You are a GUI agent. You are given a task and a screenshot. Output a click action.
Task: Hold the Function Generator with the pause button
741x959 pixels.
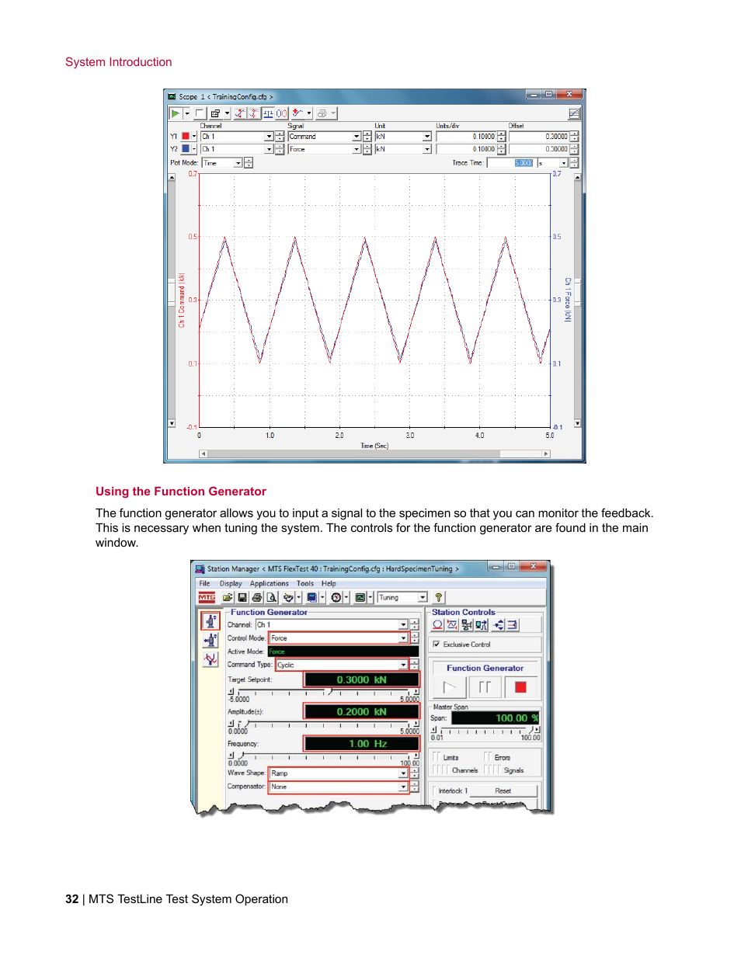(x=485, y=687)
